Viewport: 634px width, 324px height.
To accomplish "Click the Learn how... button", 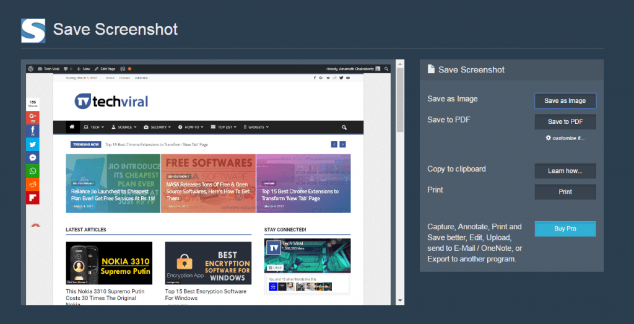I will (565, 171).
